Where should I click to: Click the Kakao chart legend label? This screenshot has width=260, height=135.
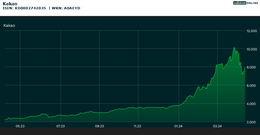click(9, 26)
